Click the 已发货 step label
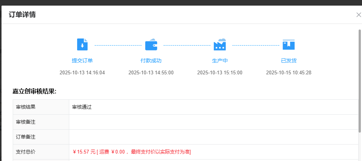362x161 pixels. click(x=289, y=61)
